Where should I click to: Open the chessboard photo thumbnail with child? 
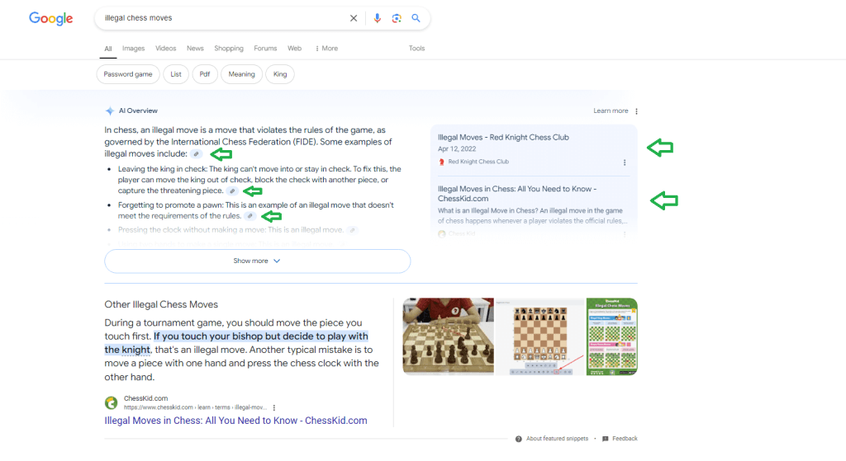coord(449,336)
